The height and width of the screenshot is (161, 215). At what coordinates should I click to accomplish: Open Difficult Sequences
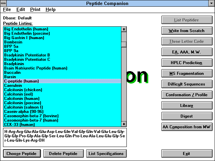(x=187, y=84)
